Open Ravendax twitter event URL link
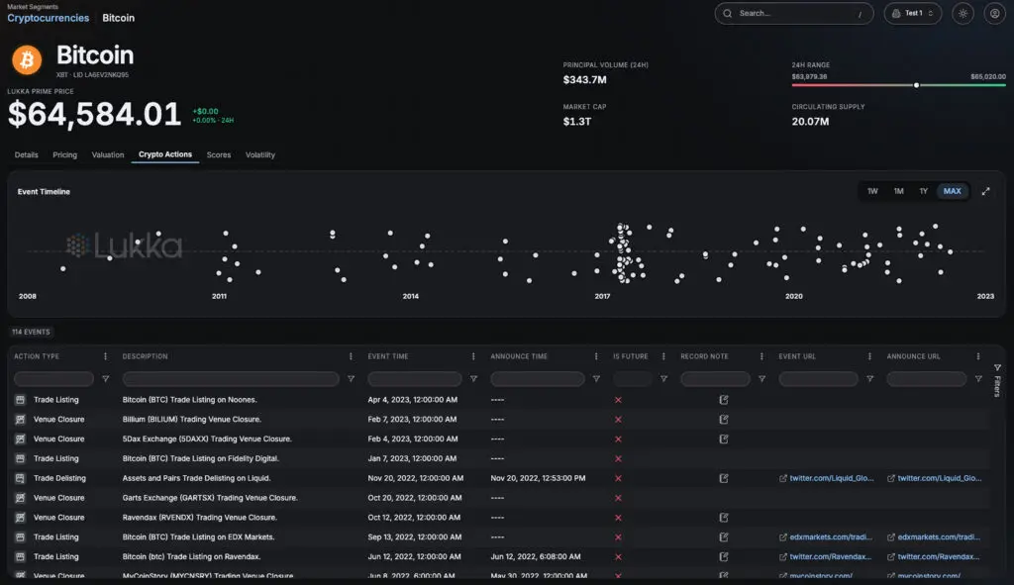Image resolution: width=1014 pixels, height=585 pixels. pyautogui.click(x=826, y=556)
